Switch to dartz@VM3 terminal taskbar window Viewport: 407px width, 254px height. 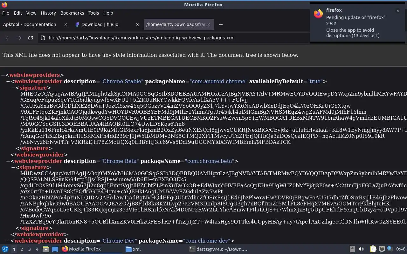(218, 249)
